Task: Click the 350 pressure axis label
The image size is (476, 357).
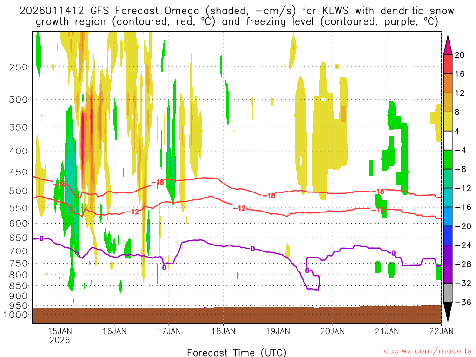Action: pyautogui.click(x=19, y=127)
